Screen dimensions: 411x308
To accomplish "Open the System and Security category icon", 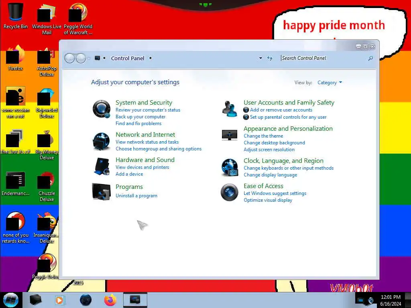I will tap(102, 109).
